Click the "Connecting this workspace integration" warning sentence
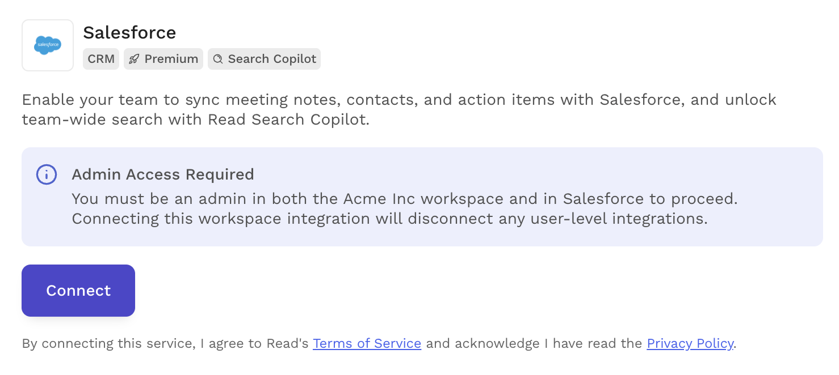This screenshot has height=375, width=839. 389,219
